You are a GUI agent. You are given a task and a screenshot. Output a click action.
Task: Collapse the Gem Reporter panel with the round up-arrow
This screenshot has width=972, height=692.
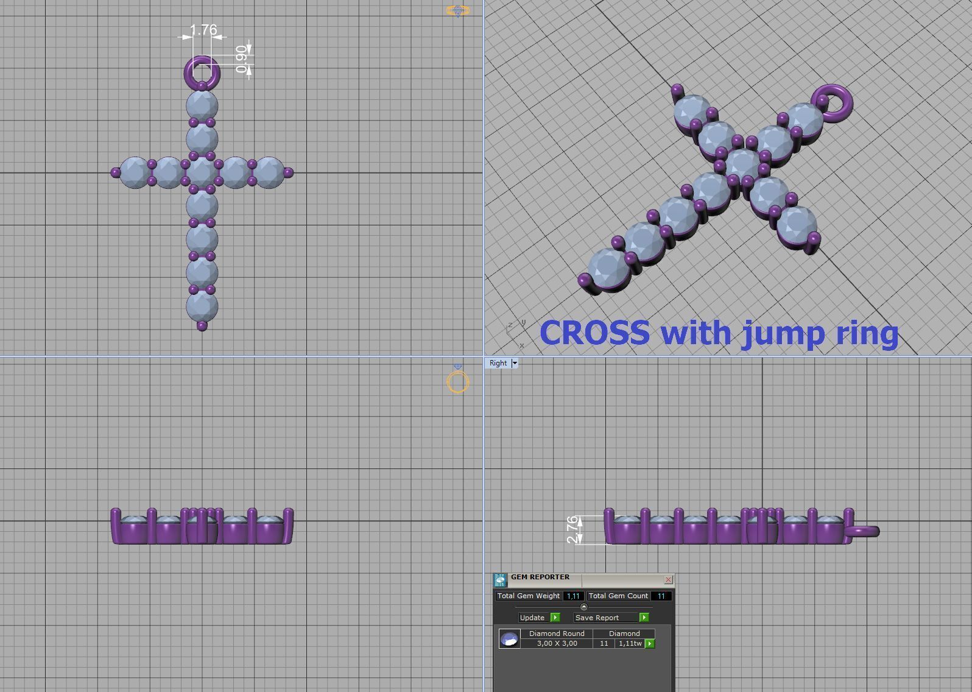pyautogui.click(x=584, y=607)
